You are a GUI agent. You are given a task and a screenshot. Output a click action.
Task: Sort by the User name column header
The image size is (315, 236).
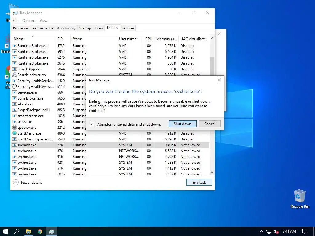pyautogui.click(x=130, y=39)
